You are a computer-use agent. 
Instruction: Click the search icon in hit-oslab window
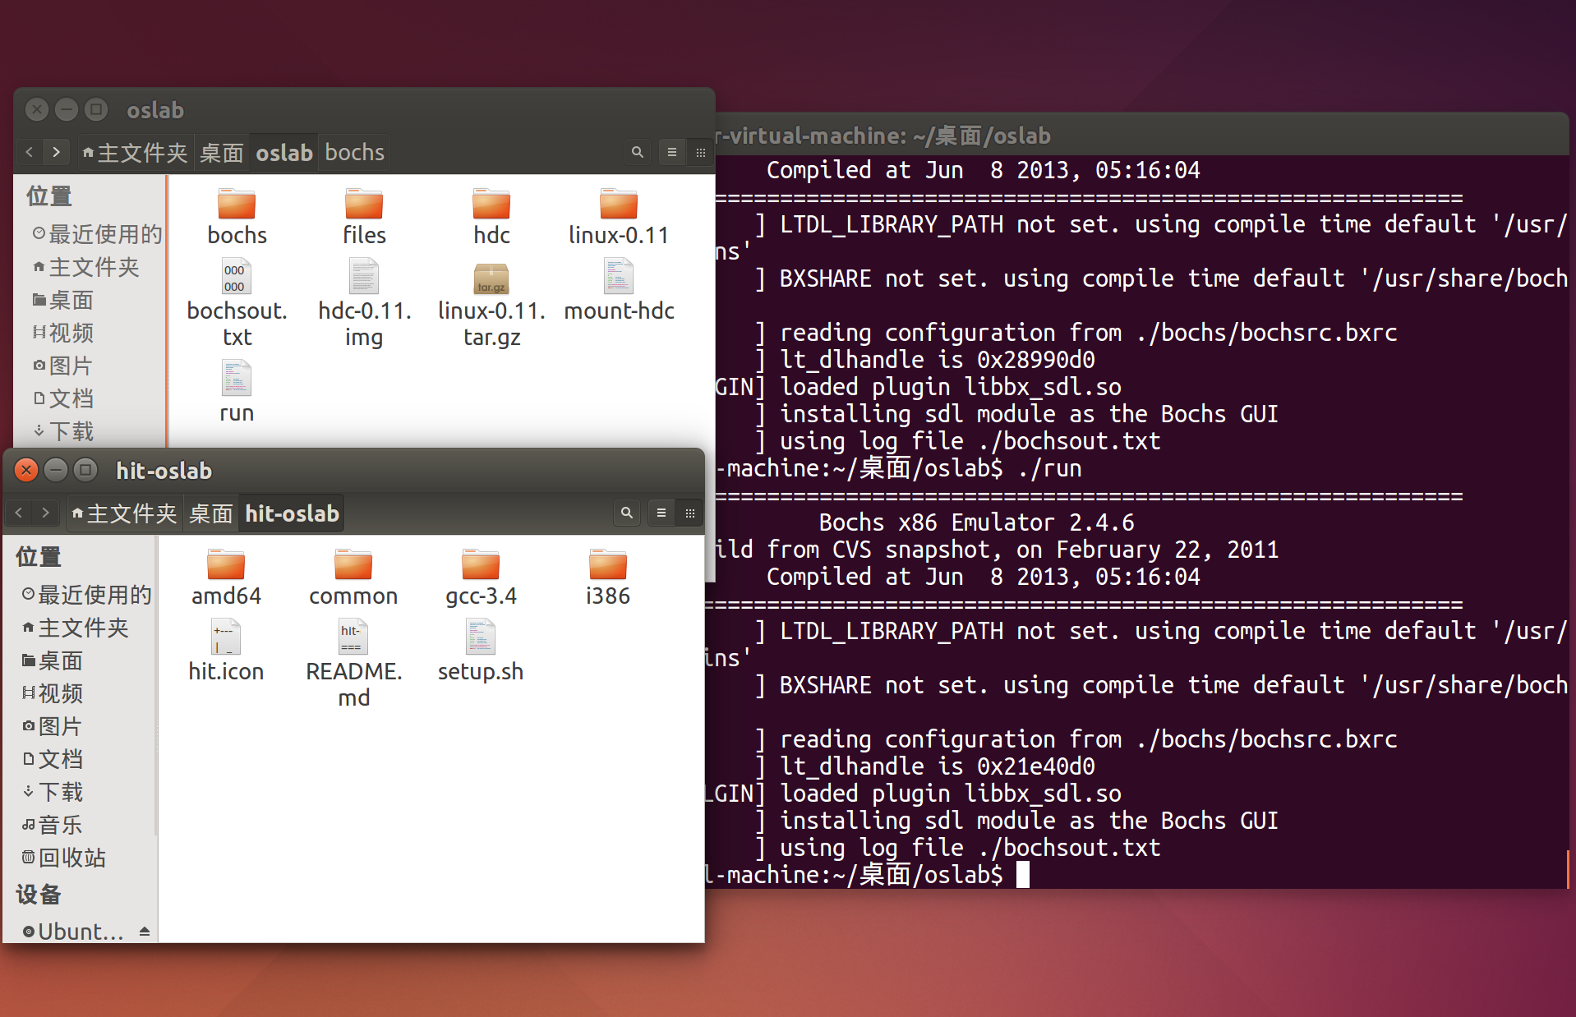pos(626,513)
